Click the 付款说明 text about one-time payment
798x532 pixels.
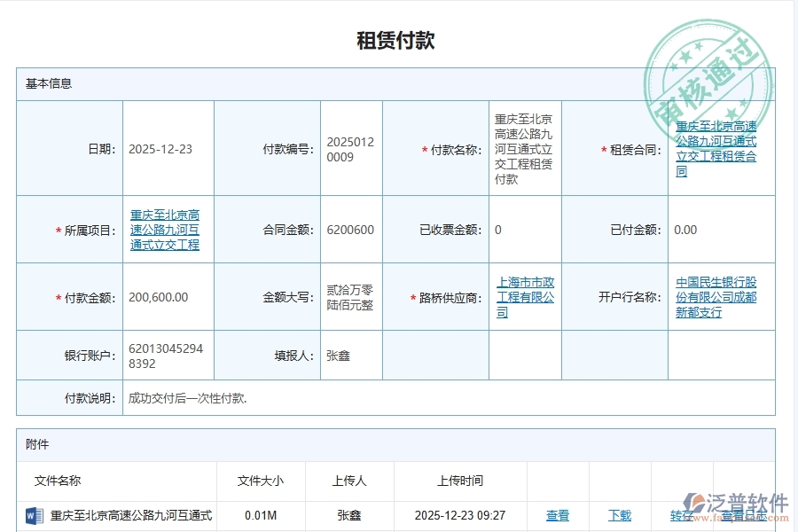pos(186,398)
